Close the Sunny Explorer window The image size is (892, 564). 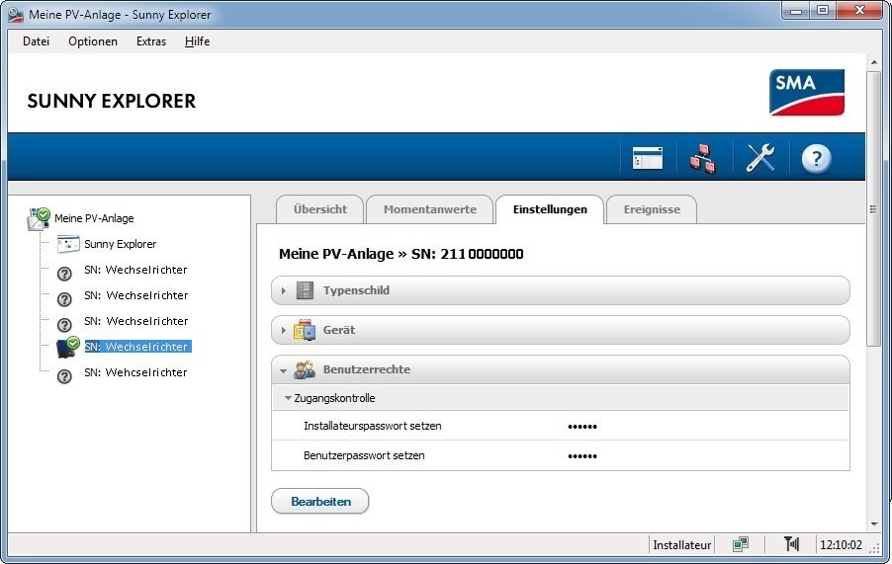coord(860,11)
